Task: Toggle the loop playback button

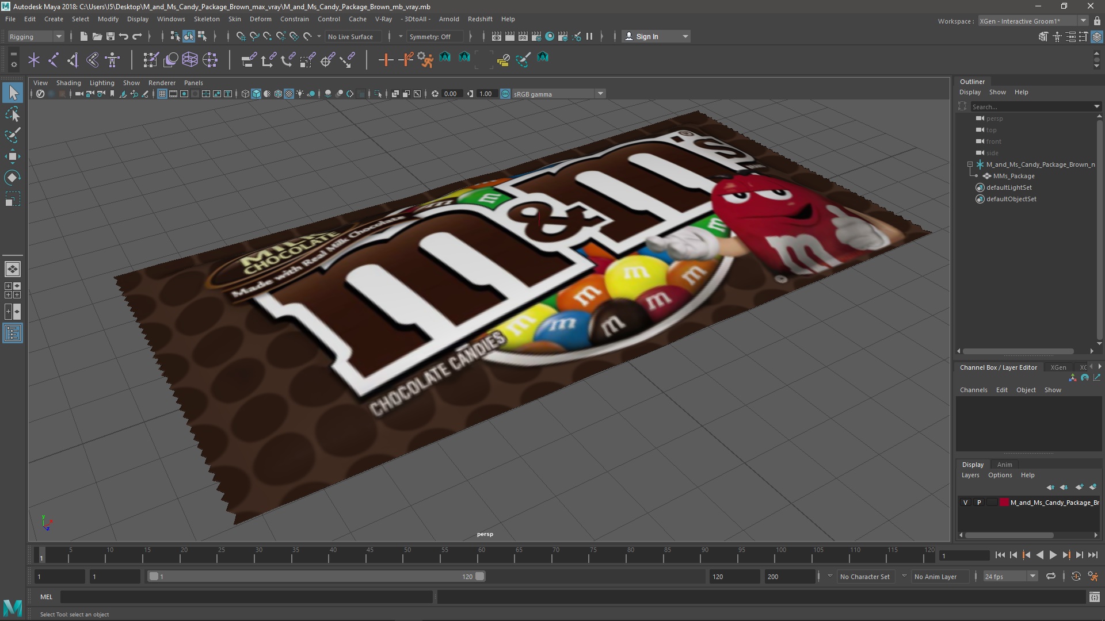Action: (1051, 576)
